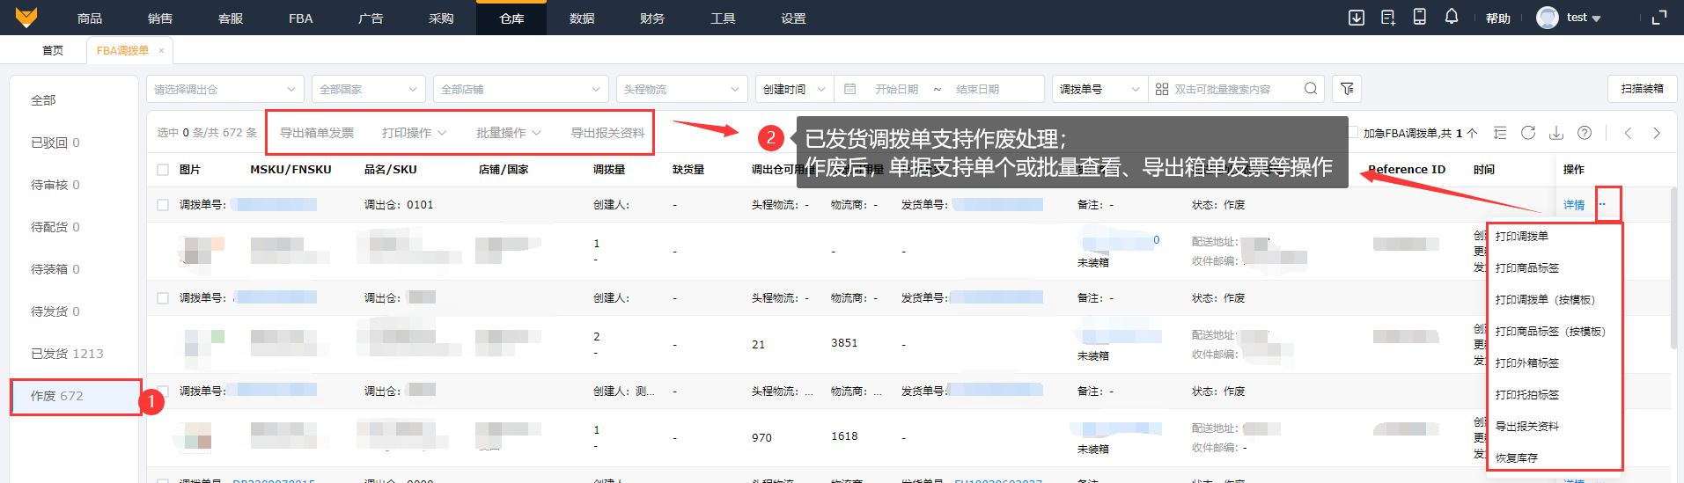Check the second transfer order row checkbox
The width and height of the screenshot is (1684, 483).
pyautogui.click(x=163, y=298)
